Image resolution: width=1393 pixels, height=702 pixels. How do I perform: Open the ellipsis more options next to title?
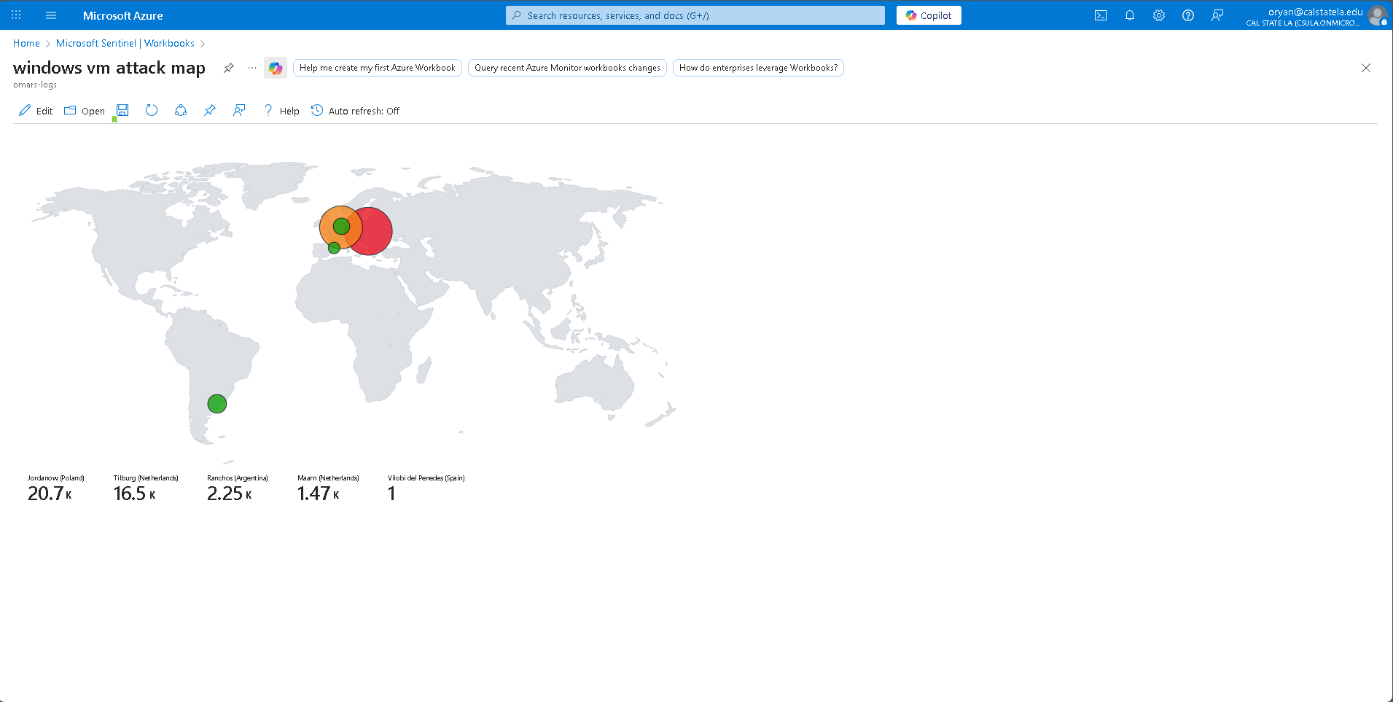(x=252, y=68)
